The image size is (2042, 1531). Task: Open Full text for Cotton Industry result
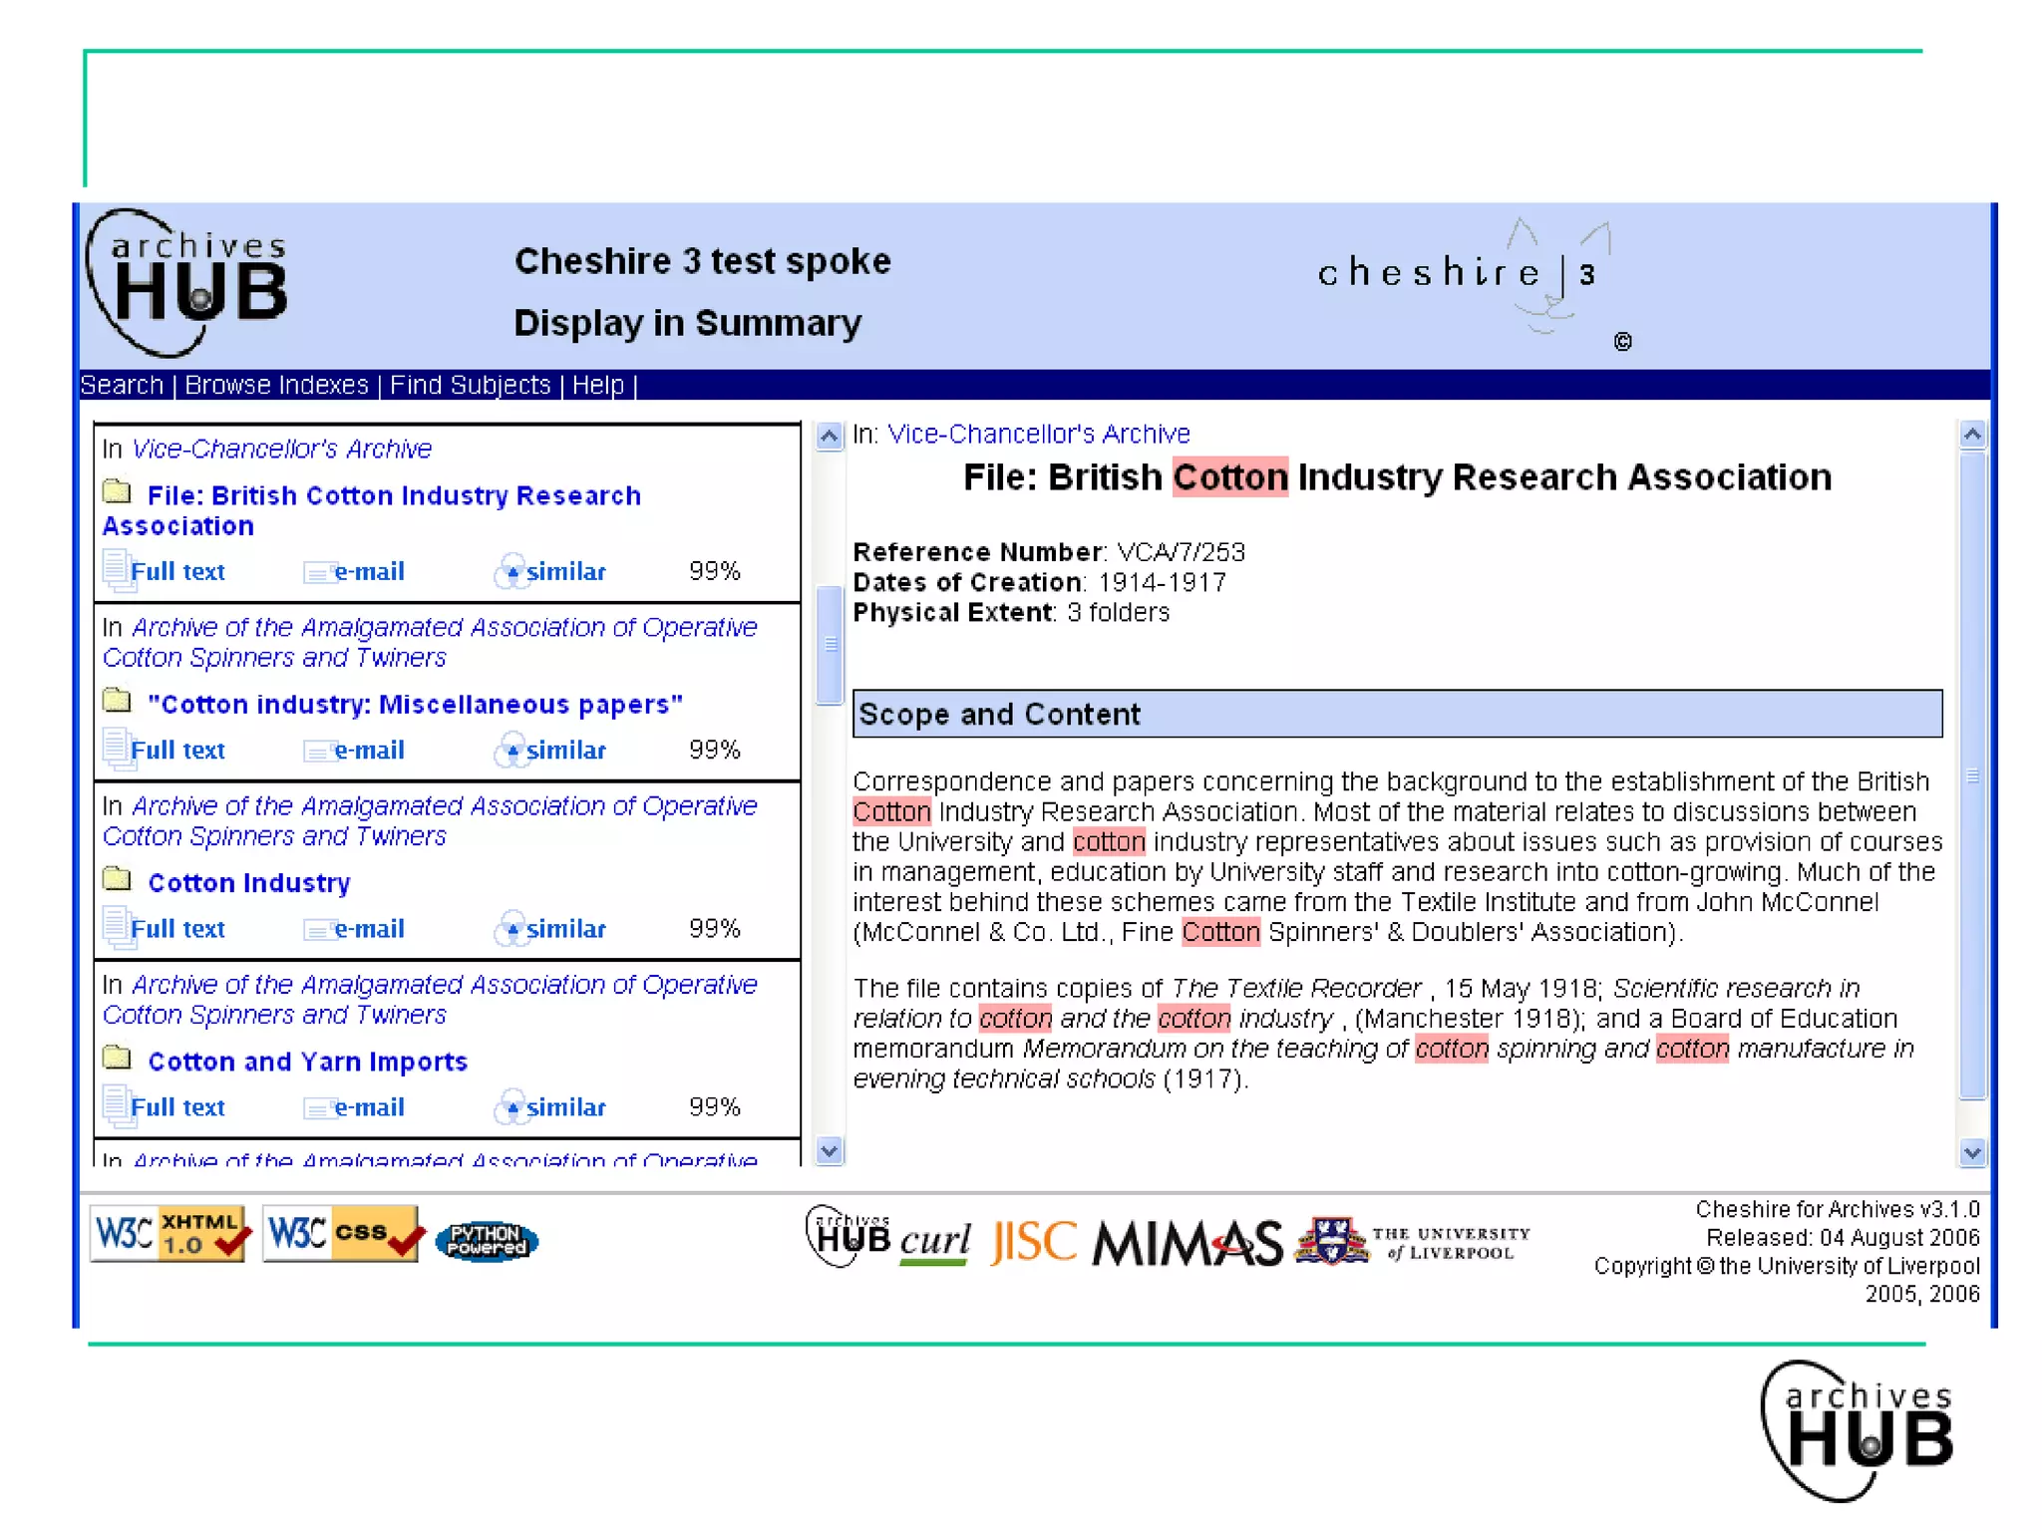(x=176, y=929)
